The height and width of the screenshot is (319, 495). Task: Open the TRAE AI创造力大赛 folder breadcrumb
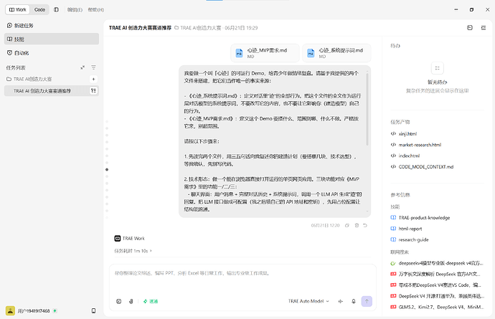[198, 28]
